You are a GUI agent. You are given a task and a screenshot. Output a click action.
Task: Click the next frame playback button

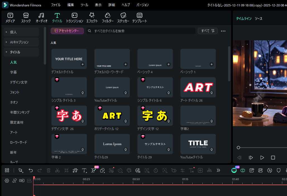[x=251, y=158]
